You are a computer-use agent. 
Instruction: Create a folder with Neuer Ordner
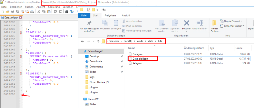(215, 26)
